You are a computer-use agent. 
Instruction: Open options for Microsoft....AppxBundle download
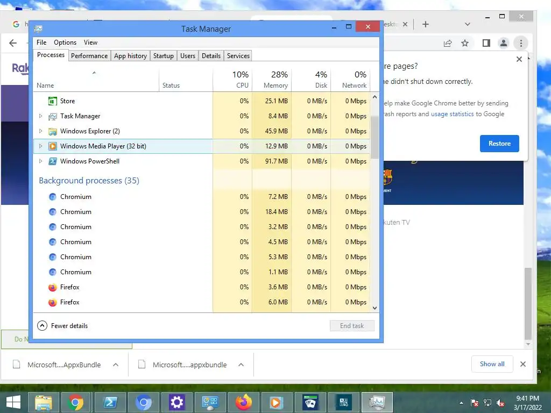(116, 365)
